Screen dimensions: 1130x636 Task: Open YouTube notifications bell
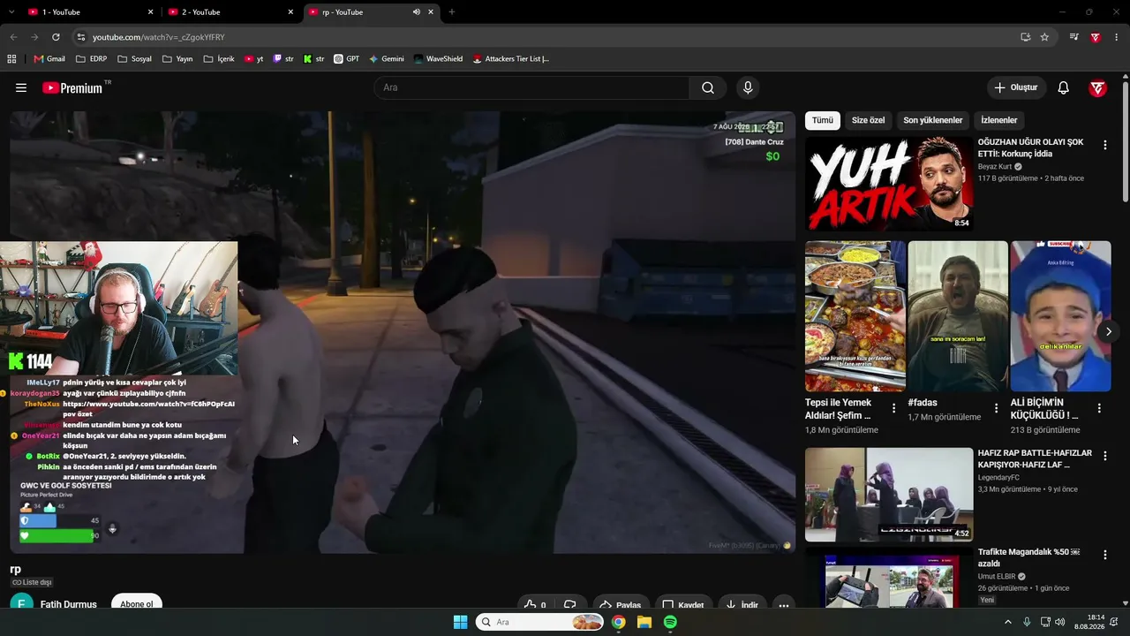coord(1064,87)
